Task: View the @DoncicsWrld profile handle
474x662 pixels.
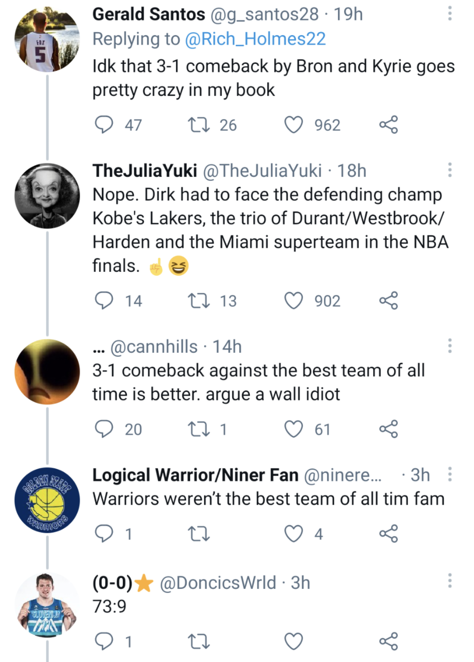Action: tap(218, 583)
